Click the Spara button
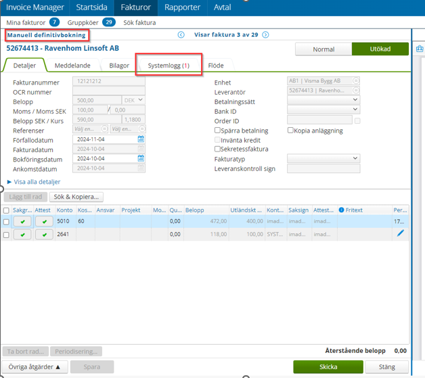Screen dimensions: 425x378 pyautogui.click(x=92, y=367)
